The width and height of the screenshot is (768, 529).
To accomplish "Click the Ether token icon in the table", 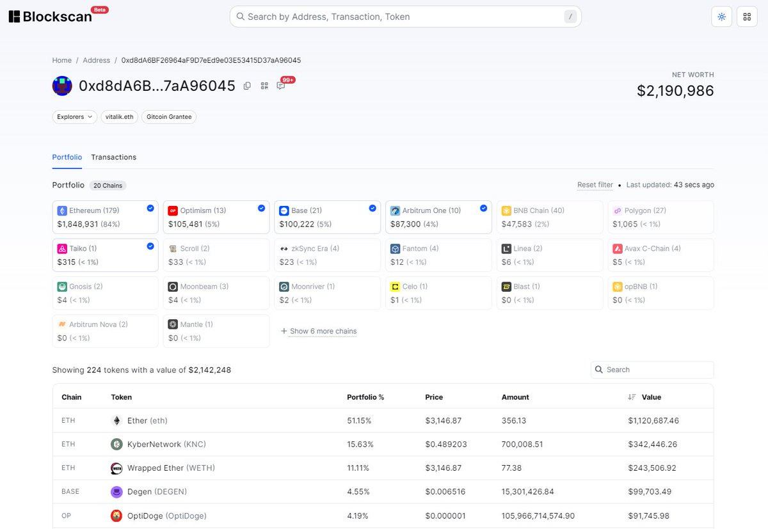I will pyautogui.click(x=116, y=421).
